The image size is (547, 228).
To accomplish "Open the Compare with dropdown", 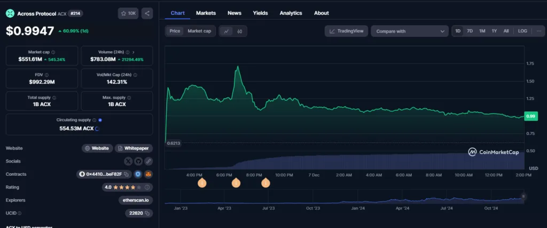I will (410, 31).
